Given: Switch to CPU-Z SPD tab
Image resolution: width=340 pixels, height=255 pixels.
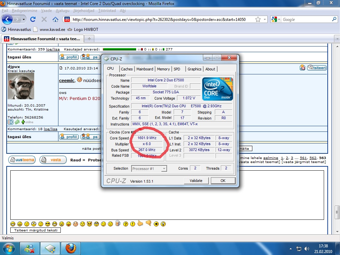Looking at the screenshot, I should coord(177,69).
